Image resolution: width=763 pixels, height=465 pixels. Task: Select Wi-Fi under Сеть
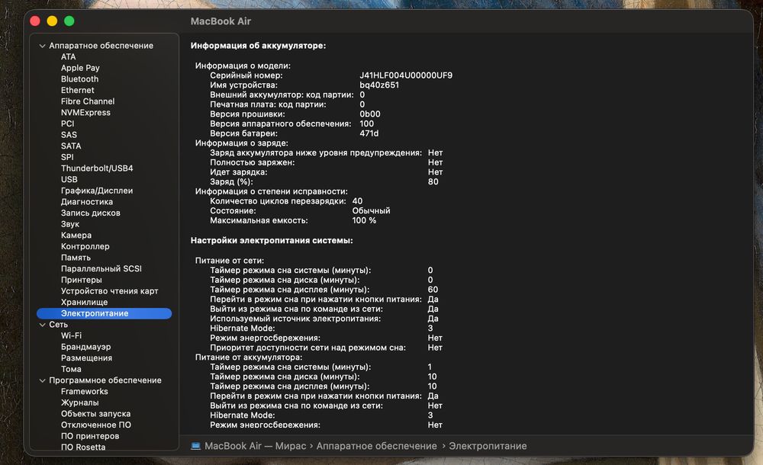(71, 336)
